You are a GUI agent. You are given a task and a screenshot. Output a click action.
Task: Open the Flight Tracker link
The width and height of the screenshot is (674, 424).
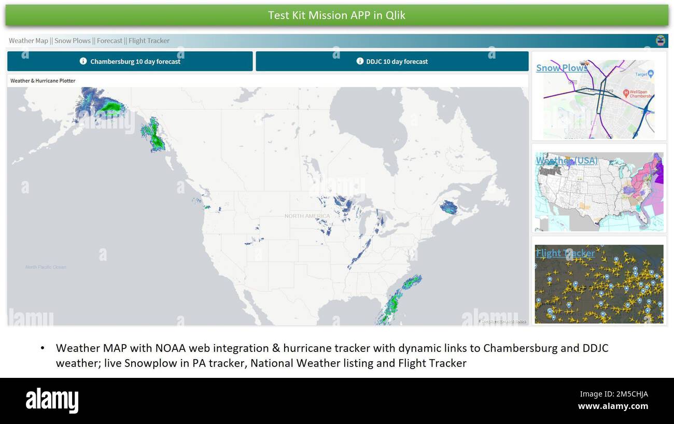click(565, 253)
